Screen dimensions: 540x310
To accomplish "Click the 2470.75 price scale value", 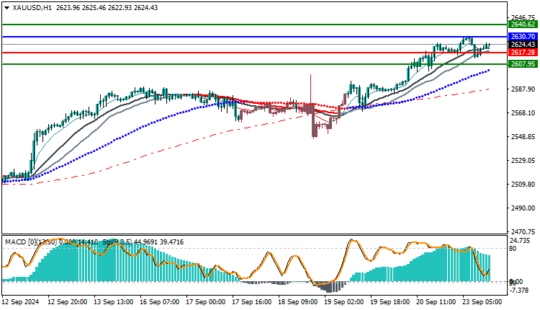I will (523, 231).
